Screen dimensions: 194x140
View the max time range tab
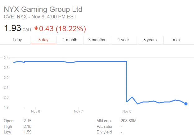pos(177,40)
